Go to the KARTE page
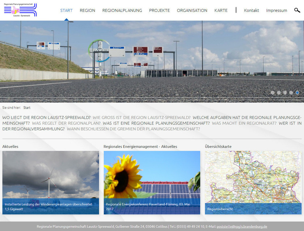This screenshot has width=304, height=231. (221, 10)
